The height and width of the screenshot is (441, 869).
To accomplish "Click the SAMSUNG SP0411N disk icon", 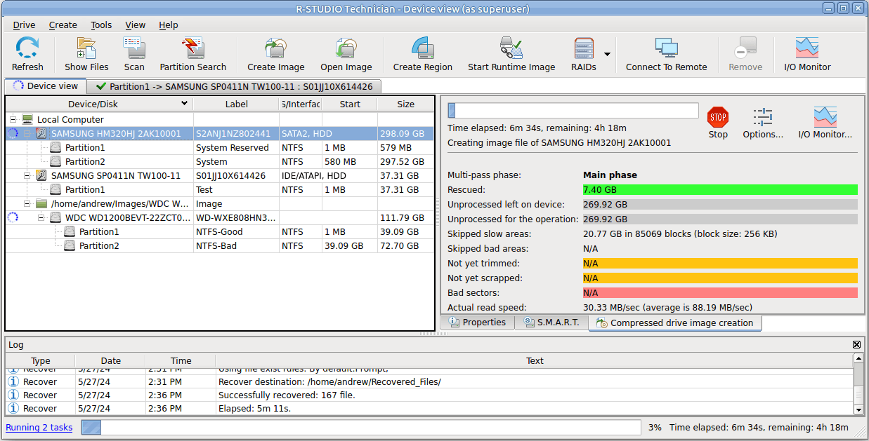I will pyautogui.click(x=41, y=175).
